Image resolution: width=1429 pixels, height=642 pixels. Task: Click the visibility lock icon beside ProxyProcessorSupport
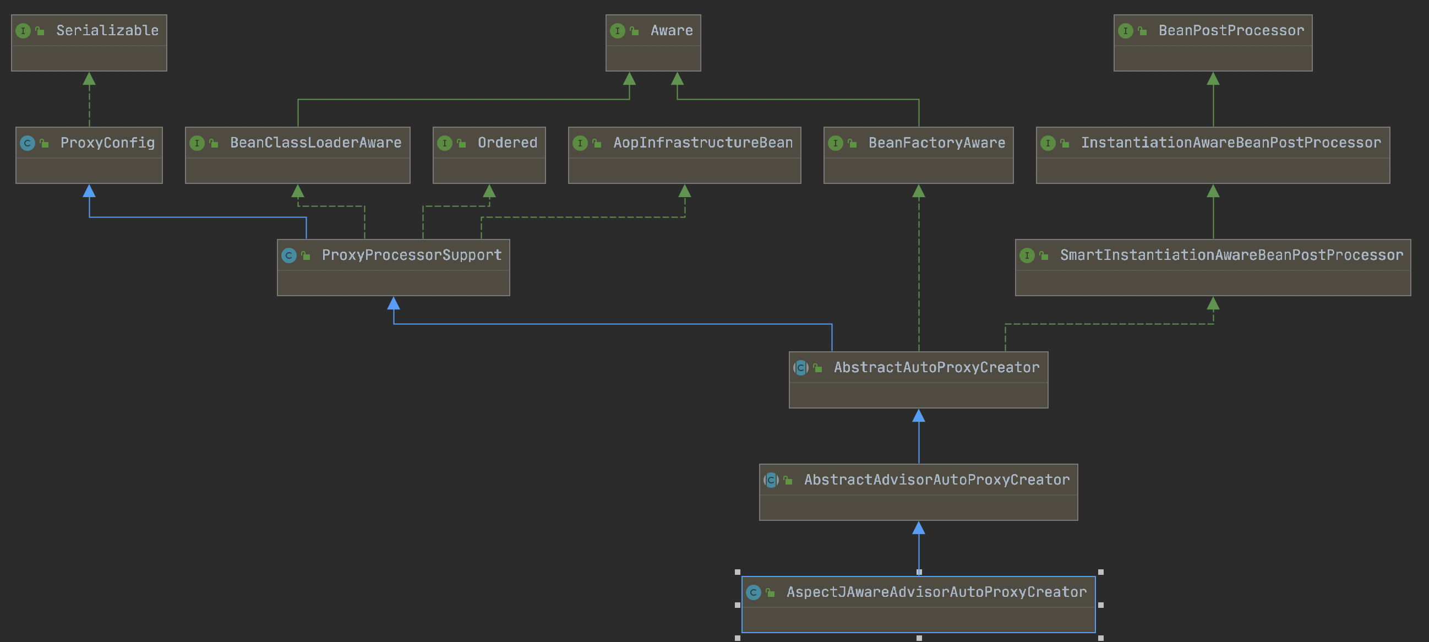(x=306, y=256)
